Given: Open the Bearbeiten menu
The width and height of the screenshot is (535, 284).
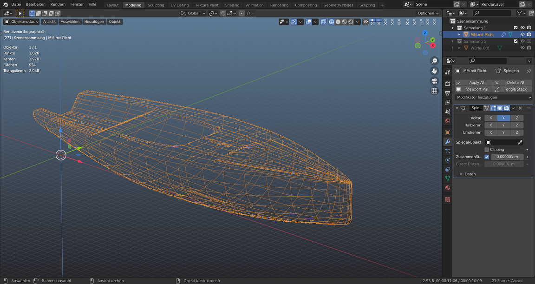Looking at the screenshot, I should (x=35, y=5).
